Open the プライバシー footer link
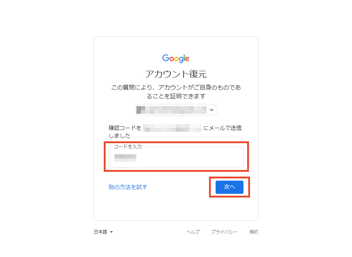Image resolution: width=352 pixels, height=257 pixels. tap(224, 232)
